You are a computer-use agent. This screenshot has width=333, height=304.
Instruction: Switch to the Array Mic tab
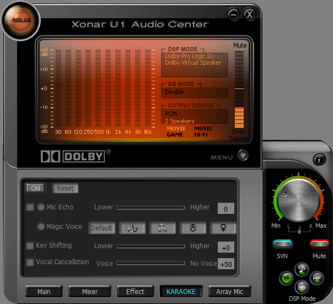click(x=229, y=291)
